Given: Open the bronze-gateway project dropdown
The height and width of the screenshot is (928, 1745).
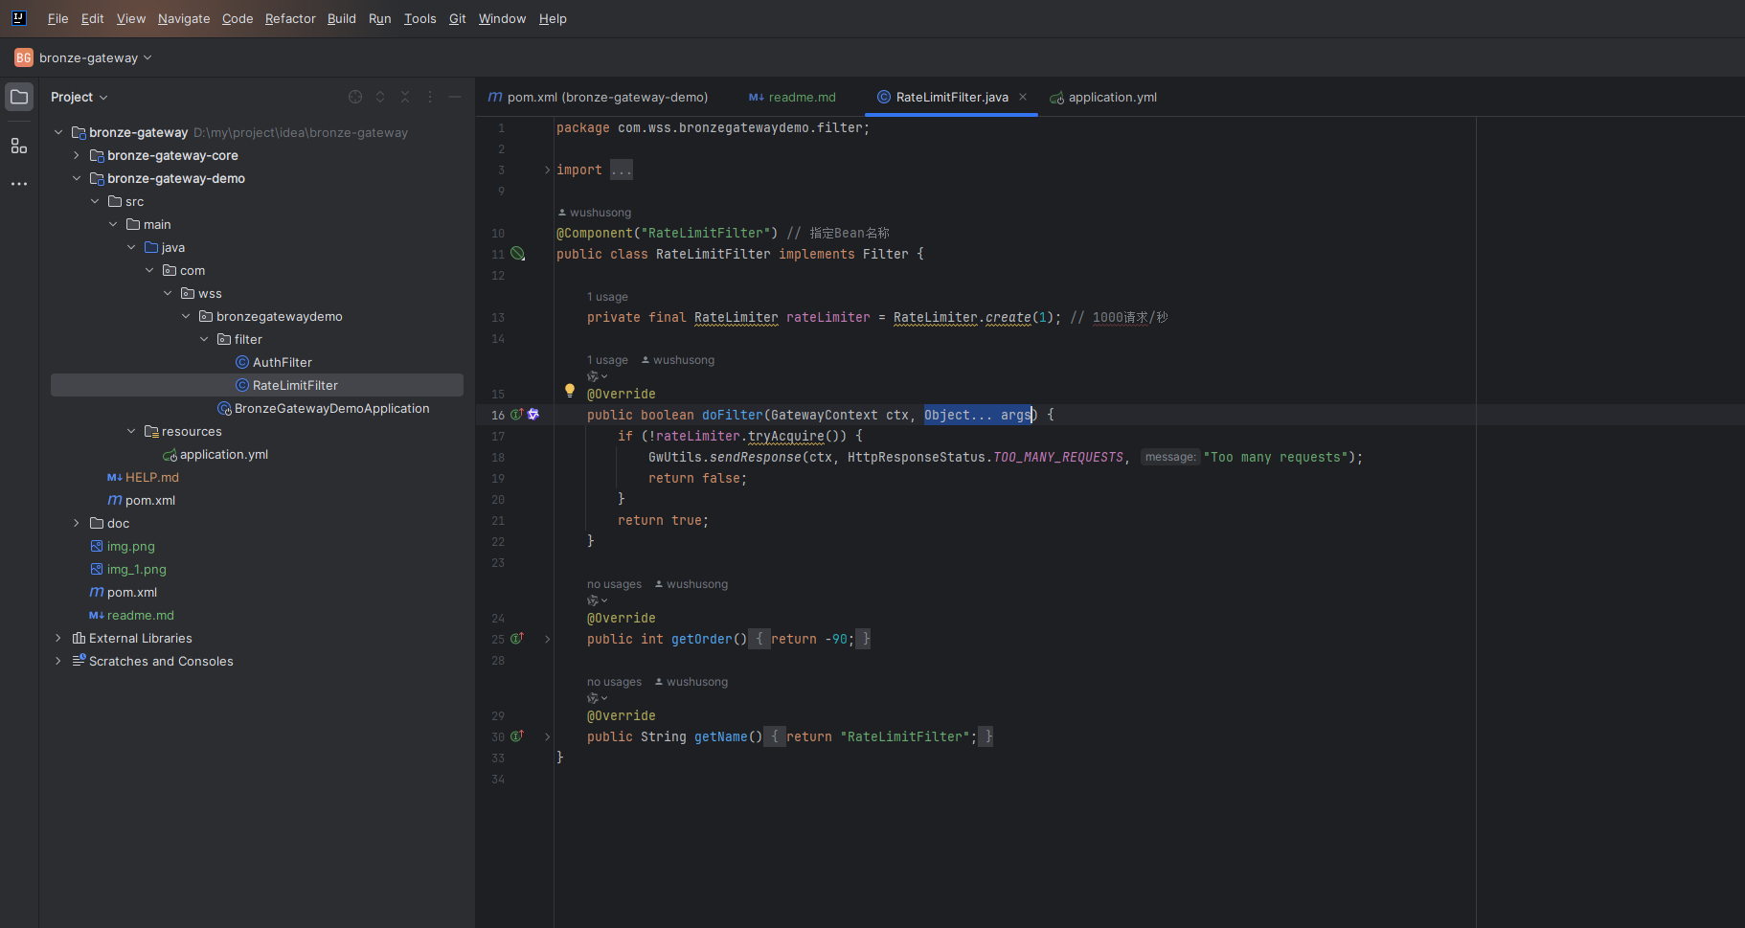Looking at the screenshot, I should pos(94,57).
